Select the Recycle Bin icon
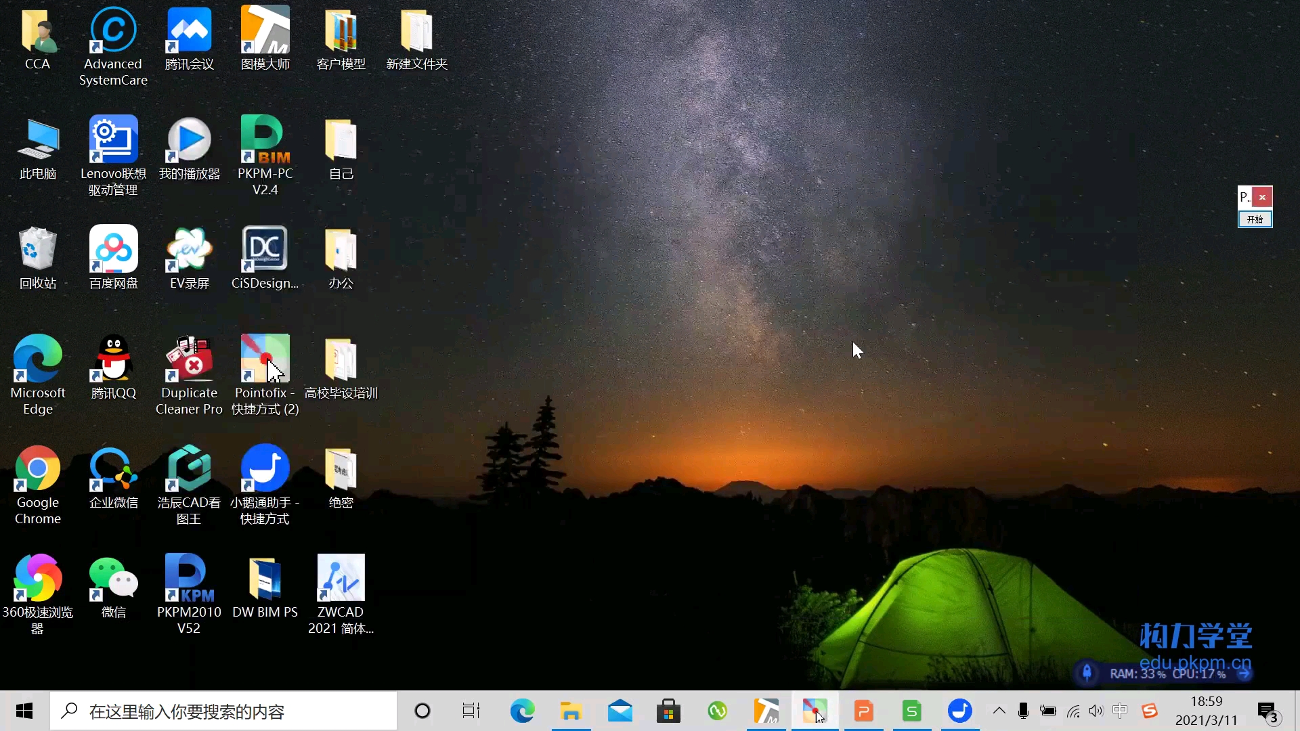Screen dimensions: 1300x731 coord(38,249)
